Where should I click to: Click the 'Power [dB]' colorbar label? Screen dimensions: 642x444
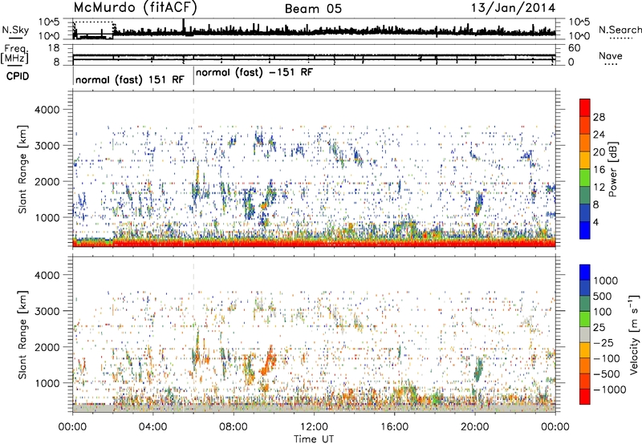pyautogui.click(x=612, y=169)
